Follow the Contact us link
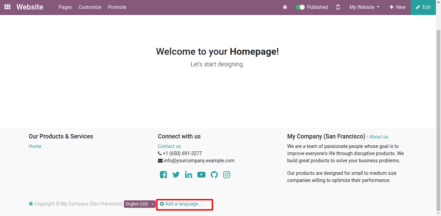Screen dimensions: 441x216 coord(169,146)
